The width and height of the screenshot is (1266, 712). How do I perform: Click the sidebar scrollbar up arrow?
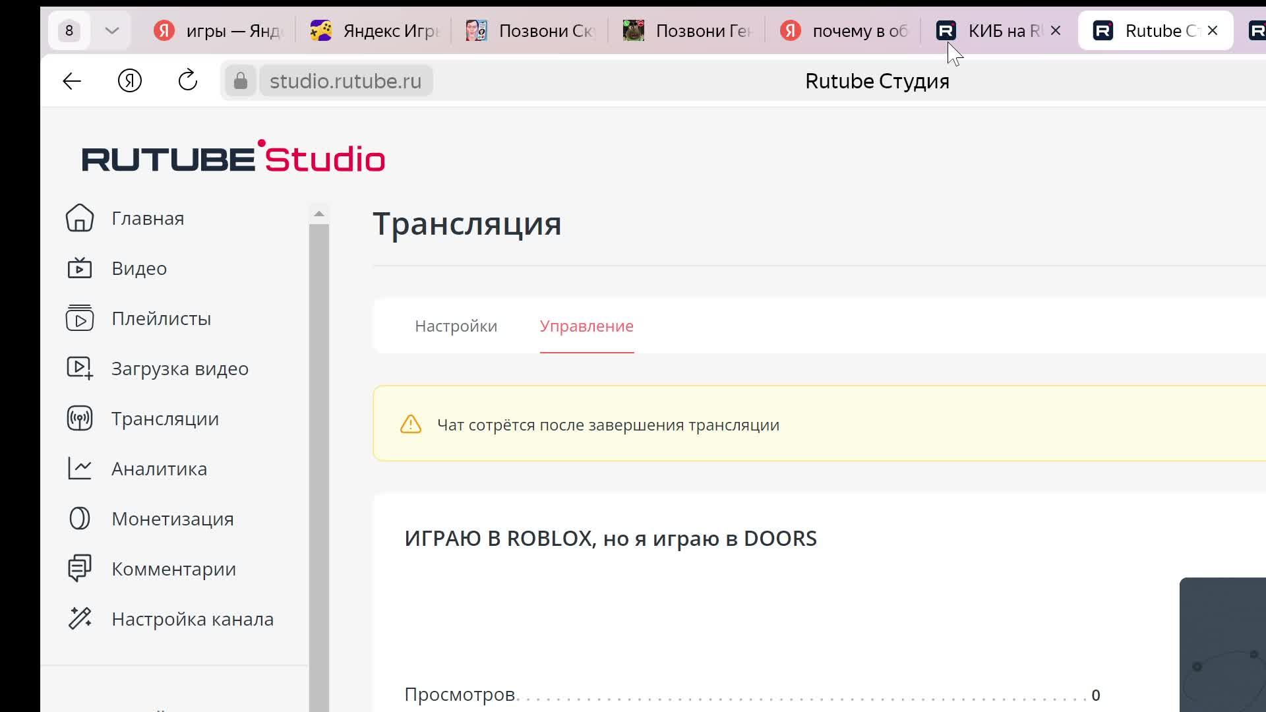tap(319, 214)
